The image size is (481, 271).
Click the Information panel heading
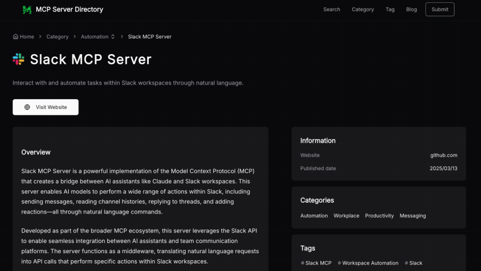(318, 141)
